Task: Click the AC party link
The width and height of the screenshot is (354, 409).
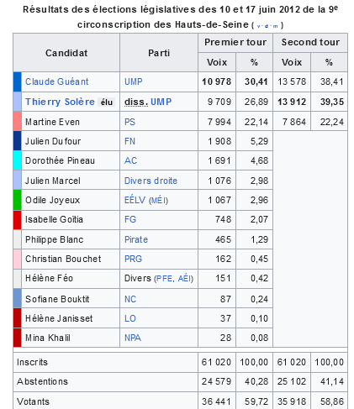Action: coord(130,160)
